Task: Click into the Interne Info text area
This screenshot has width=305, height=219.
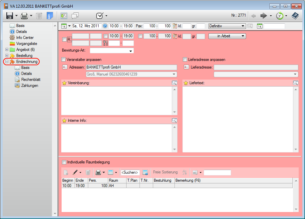Action: tap(117, 136)
